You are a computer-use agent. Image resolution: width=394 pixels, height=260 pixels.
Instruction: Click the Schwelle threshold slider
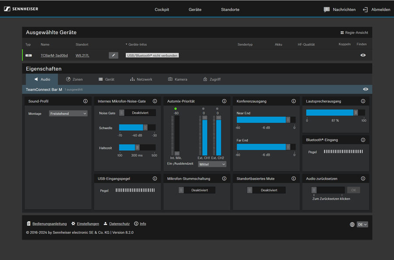(x=137, y=127)
